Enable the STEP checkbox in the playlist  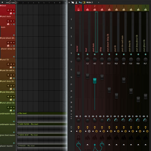[x=9, y=3]
